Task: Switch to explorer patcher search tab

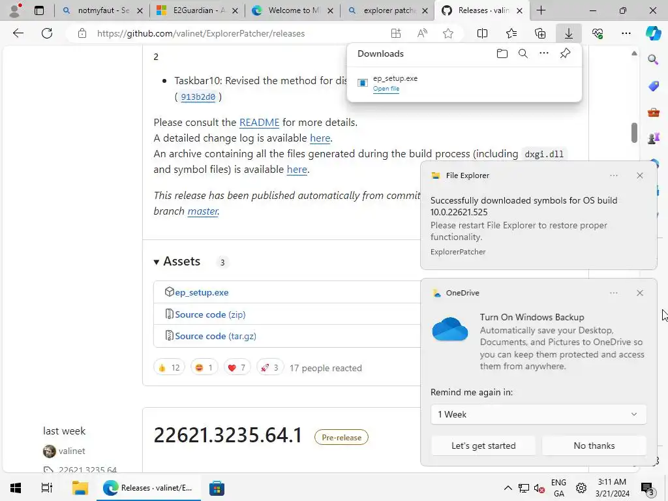Action: click(387, 10)
